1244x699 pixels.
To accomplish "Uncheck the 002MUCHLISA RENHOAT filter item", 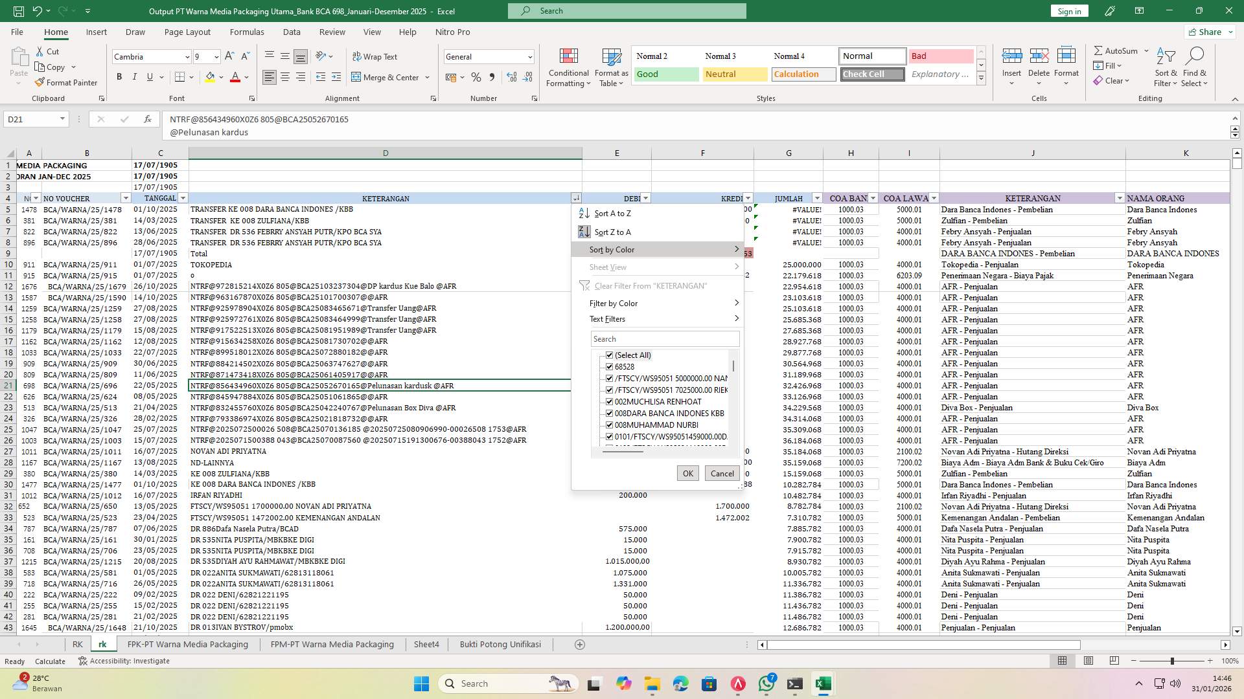I will coord(610,401).
